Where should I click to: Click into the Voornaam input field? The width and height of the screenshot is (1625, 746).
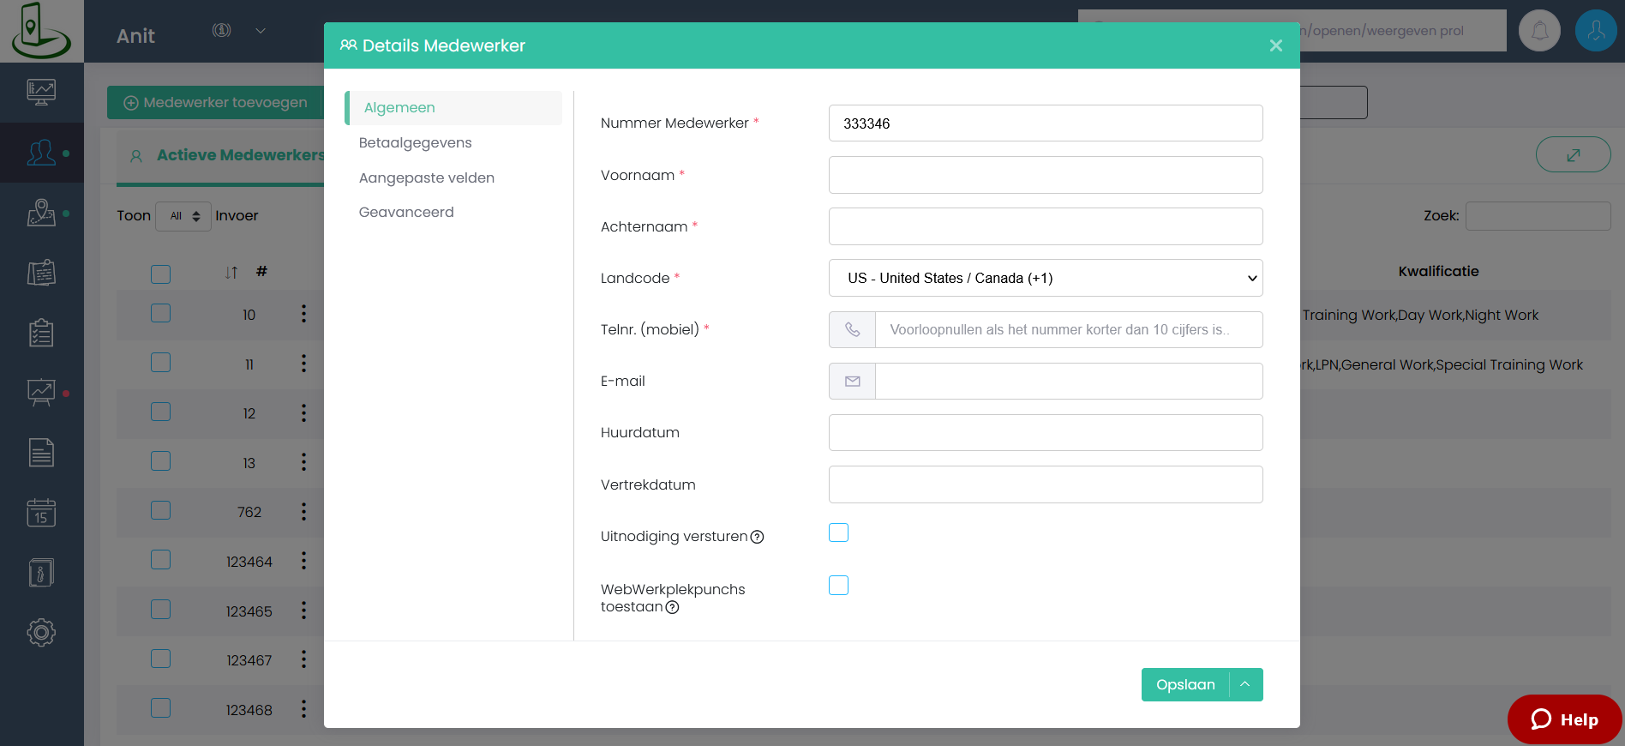1045,175
